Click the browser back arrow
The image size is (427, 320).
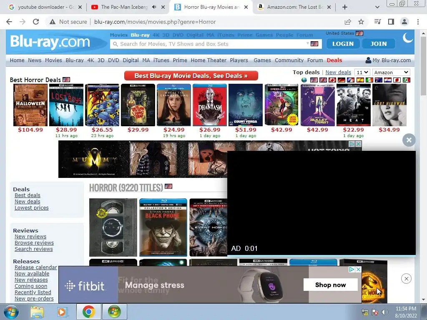(x=9, y=22)
